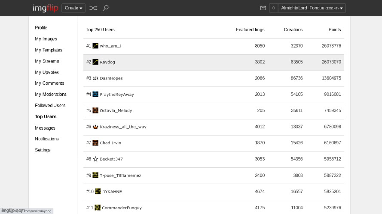Click T-pose_Tifflamemez's creations value 3803
The width and height of the screenshot is (382, 214).
pos(298,175)
